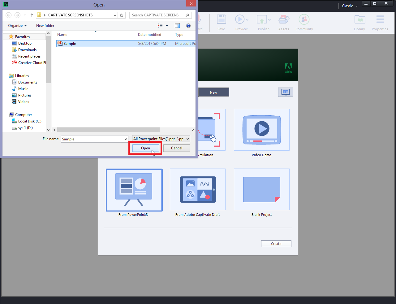Open Videos library
The image size is (396, 304).
[x=24, y=102]
